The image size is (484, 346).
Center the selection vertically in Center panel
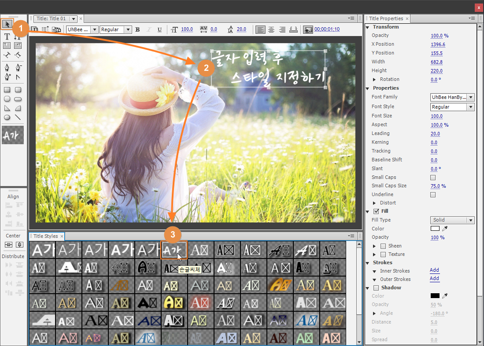coord(8,244)
